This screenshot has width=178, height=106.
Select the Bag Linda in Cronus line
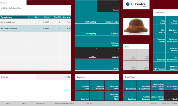click(x=36, y=22)
